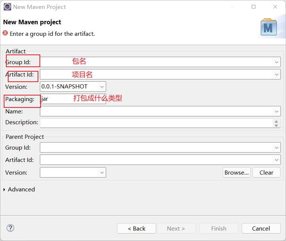This screenshot has height=241, width=286.
Task: Click the 'Description:' label
Action: [22, 122]
